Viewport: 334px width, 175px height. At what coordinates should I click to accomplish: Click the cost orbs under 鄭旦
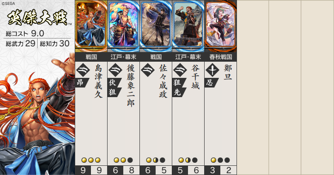pyautogui.click(x=220, y=160)
